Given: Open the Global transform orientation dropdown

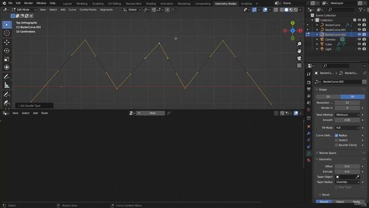Looking at the screenshot, I should [x=132, y=10].
